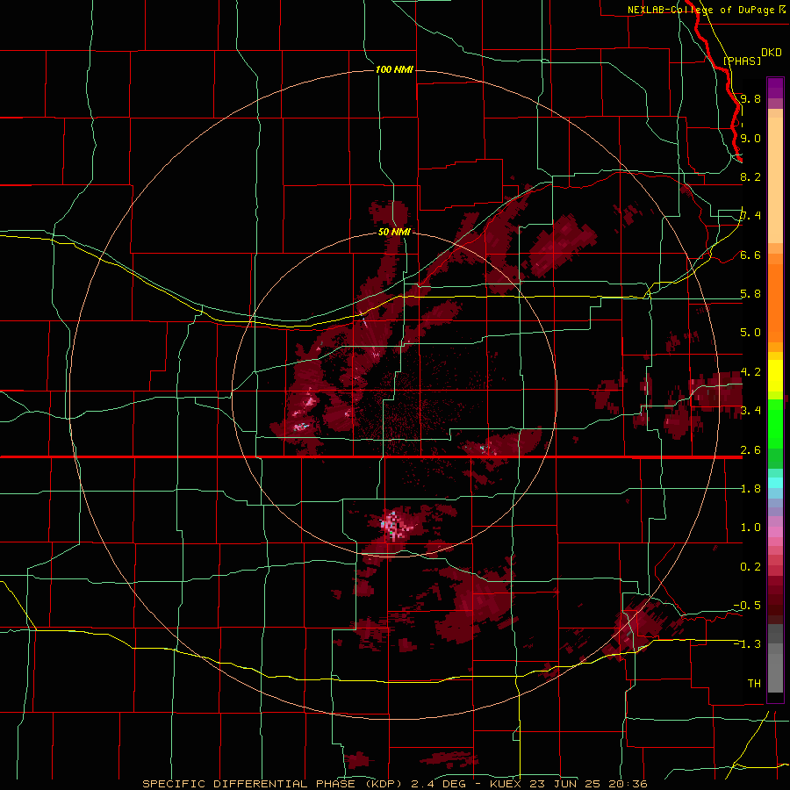Click the -1.3 value on the color scale

747,644
